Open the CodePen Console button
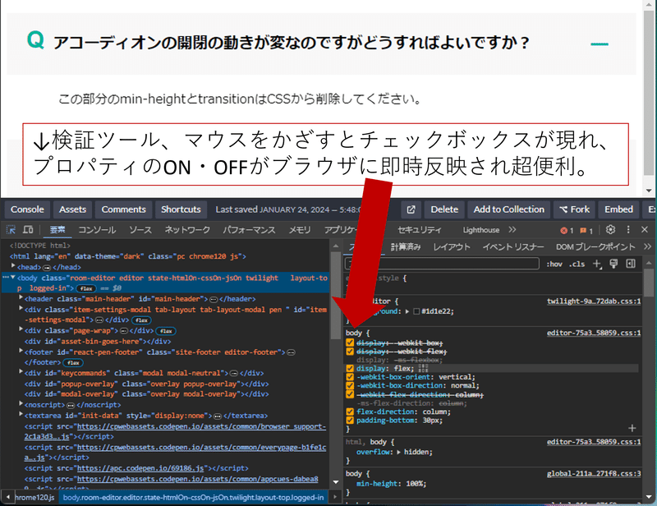 [27, 209]
